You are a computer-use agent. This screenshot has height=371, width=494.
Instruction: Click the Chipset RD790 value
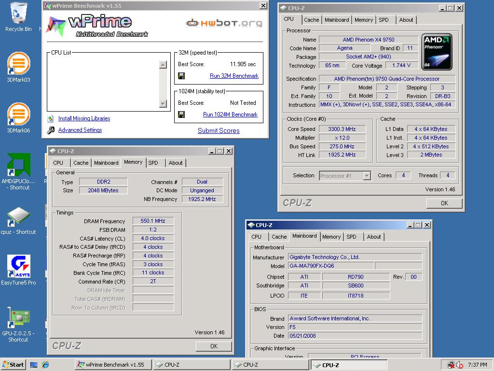356,277
